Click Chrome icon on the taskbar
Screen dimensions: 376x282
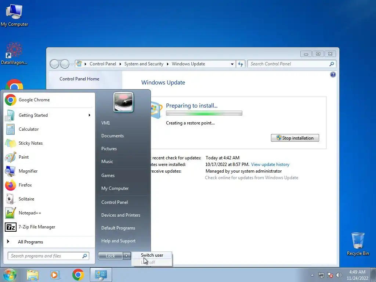tap(78, 275)
